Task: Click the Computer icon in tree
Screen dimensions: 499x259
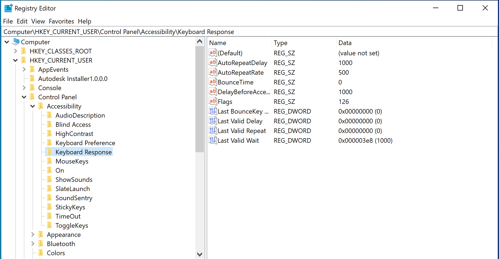Action: point(16,42)
